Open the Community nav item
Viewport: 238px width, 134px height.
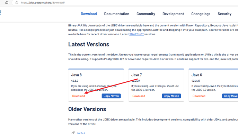[x=146, y=14]
